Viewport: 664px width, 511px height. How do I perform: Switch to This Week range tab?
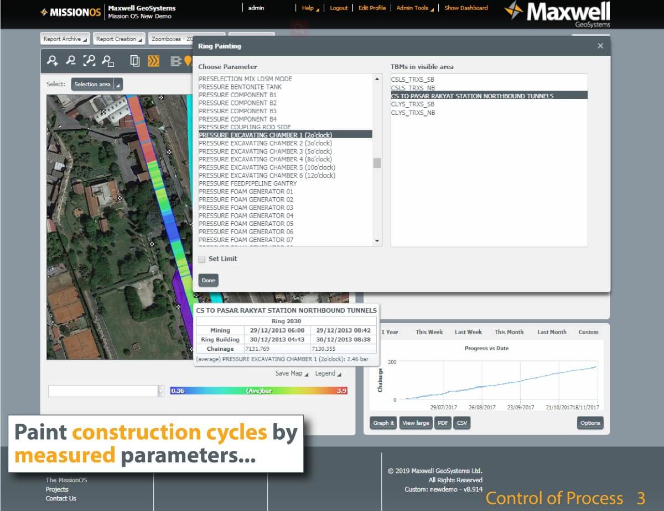point(429,332)
